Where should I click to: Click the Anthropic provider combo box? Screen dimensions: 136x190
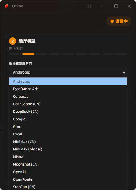pos(68,72)
